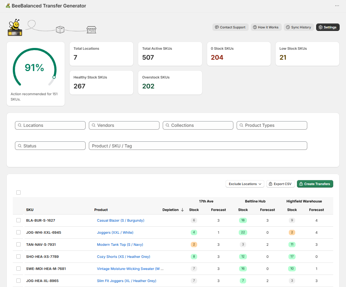
Task: Click the Depletion sort arrow icon
Action: [x=182, y=210]
